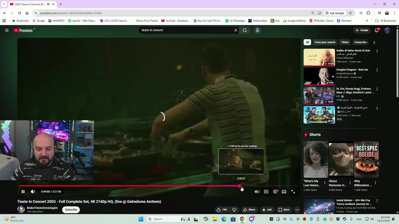Open options for Imagine Dragons Bad Liar
This screenshot has height=224, width=399.
click(377, 70)
